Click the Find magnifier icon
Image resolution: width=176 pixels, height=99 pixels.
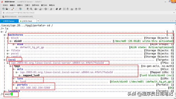click(x=31, y=9)
